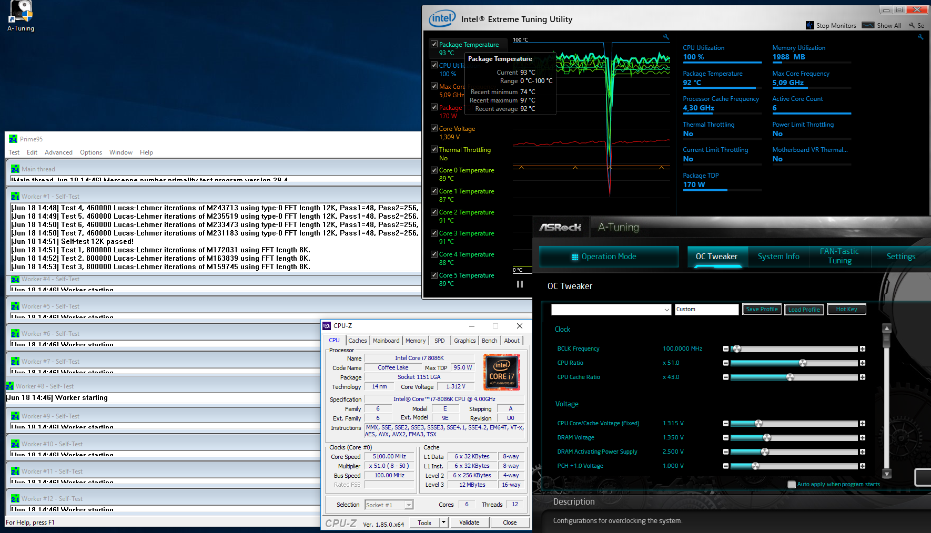Click the Save Profile button
Image resolution: width=931 pixels, height=533 pixels.
(762, 310)
